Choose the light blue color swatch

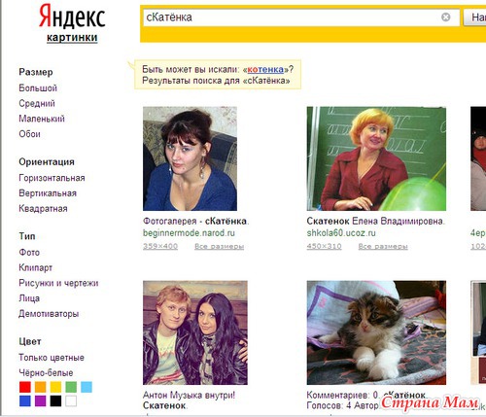pyautogui.click(x=87, y=387)
